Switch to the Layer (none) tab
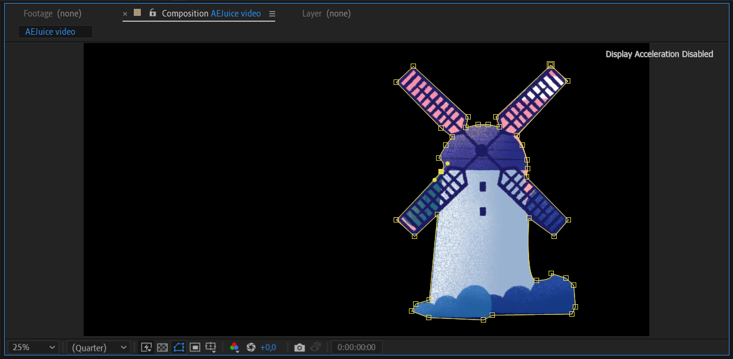Image resolution: width=733 pixels, height=359 pixels. tap(326, 13)
